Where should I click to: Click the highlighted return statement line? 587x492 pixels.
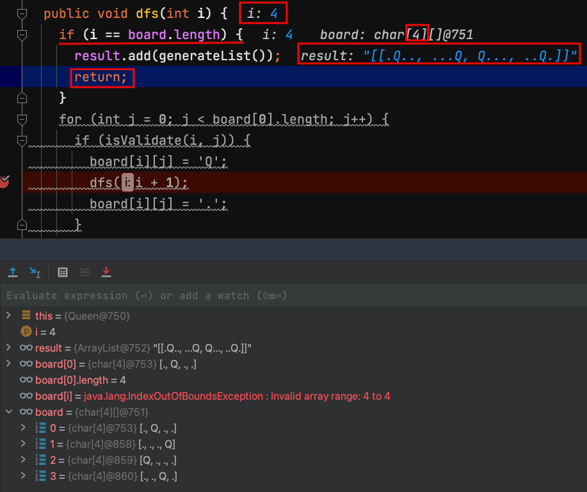tap(101, 78)
